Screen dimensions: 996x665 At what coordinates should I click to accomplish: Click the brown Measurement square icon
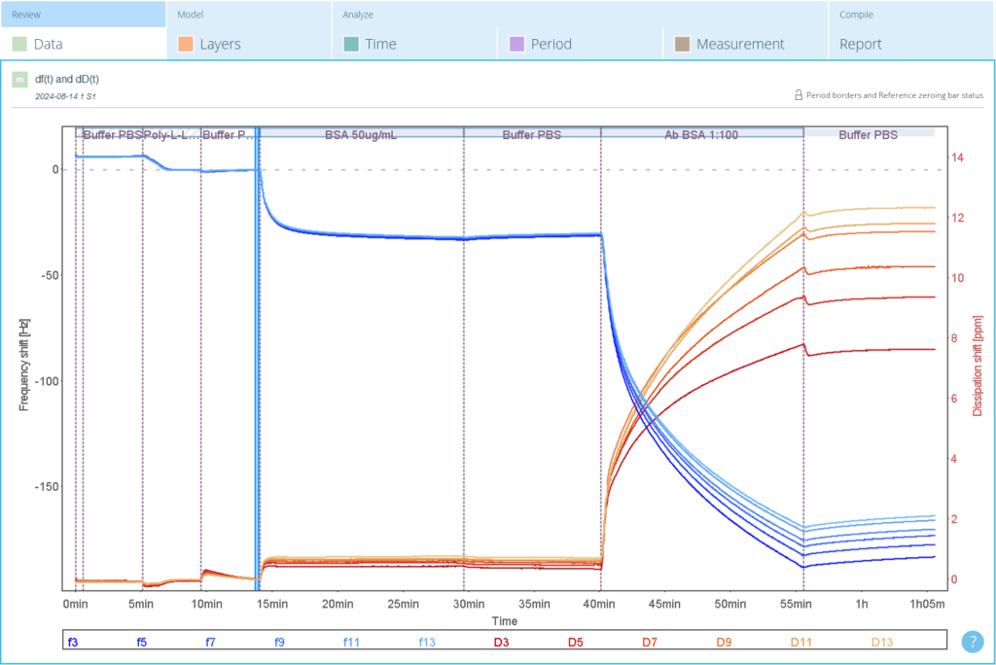682,44
